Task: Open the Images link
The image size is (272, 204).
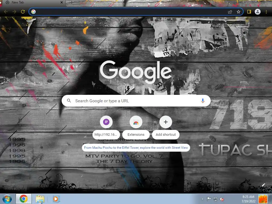Action: pos(248,25)
